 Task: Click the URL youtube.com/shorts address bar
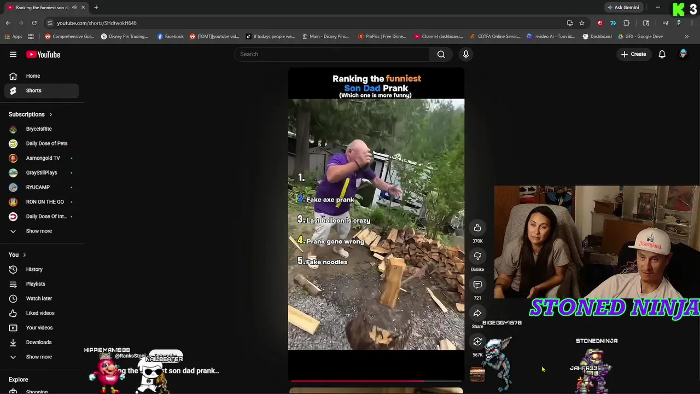(x=97, y=23)
